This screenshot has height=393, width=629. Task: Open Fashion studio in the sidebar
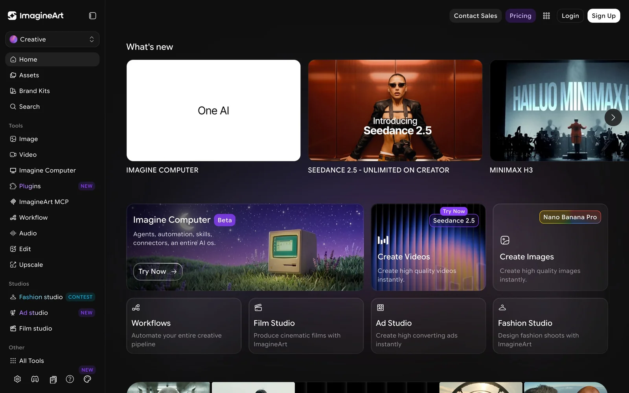pyautogui.click(x=52, y=297)
